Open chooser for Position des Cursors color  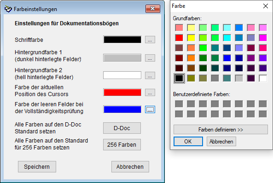tap(150, 92)
